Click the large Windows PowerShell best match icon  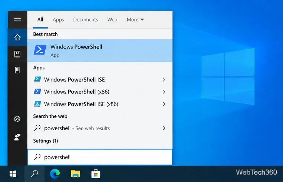click(x=40, y=50)
